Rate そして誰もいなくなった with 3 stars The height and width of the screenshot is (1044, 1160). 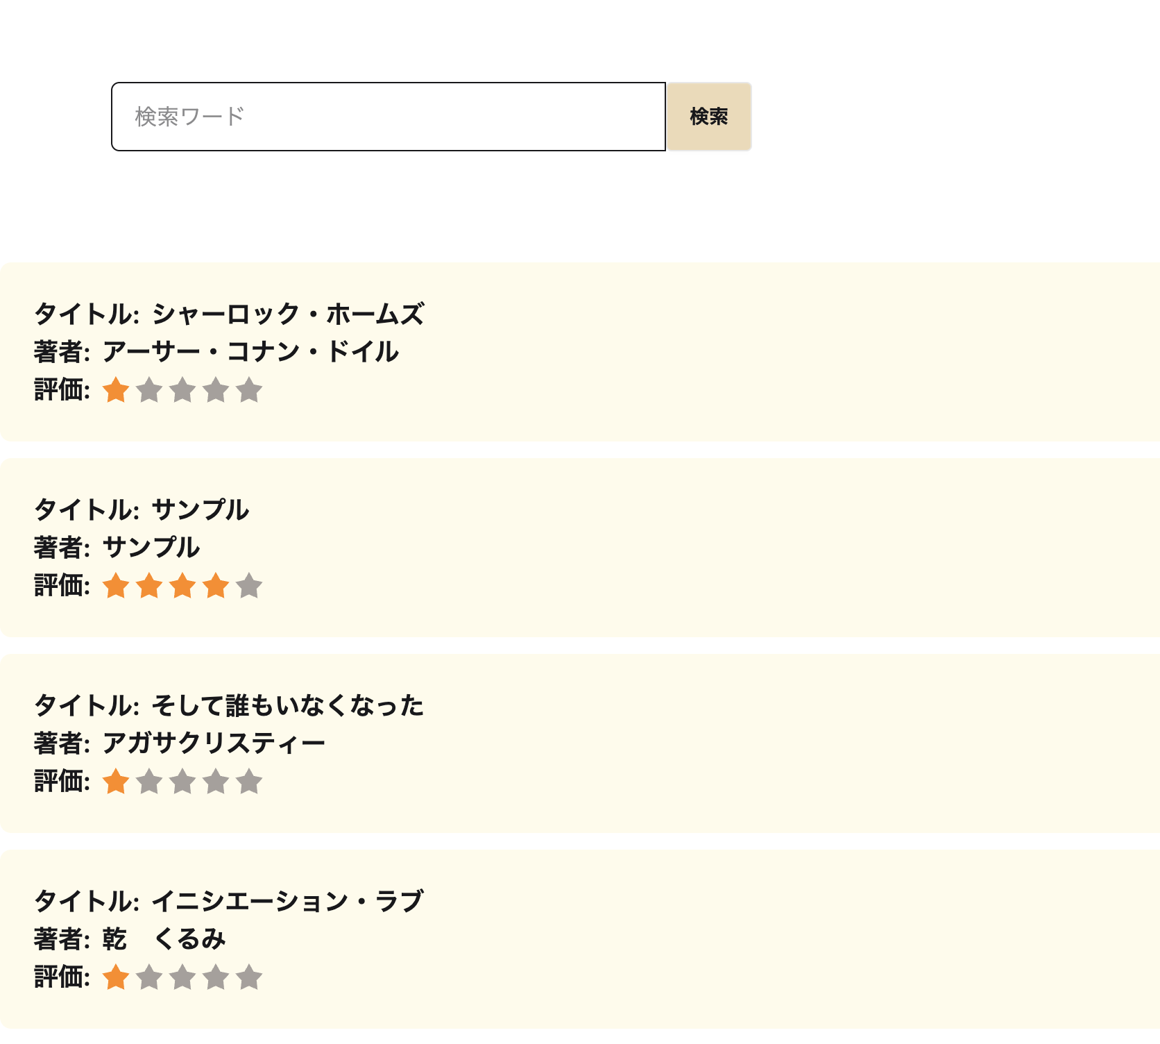click(183, 781)
